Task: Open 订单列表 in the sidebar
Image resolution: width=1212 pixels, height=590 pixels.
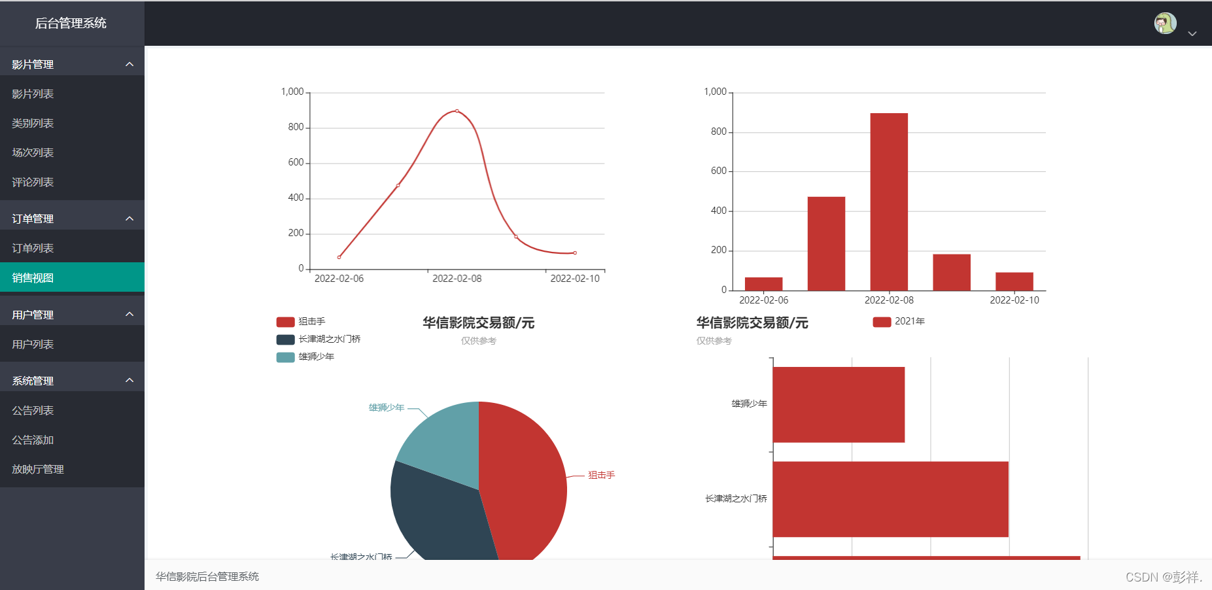Action: click(72, 248)
